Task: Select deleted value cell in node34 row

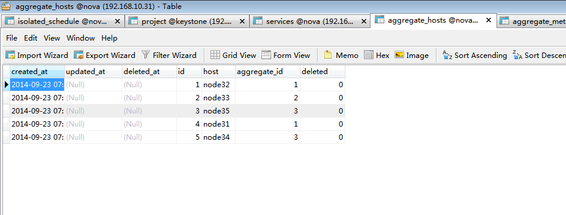Action: (x=323, y=137)
